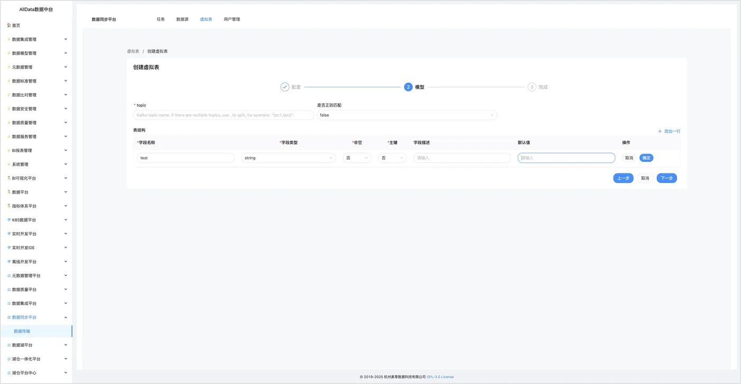Click the icon beside 数据平台

pos(9,192)
